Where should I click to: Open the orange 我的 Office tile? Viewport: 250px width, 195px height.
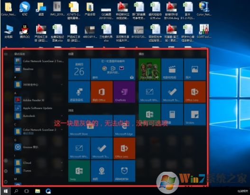pos(102,92)
